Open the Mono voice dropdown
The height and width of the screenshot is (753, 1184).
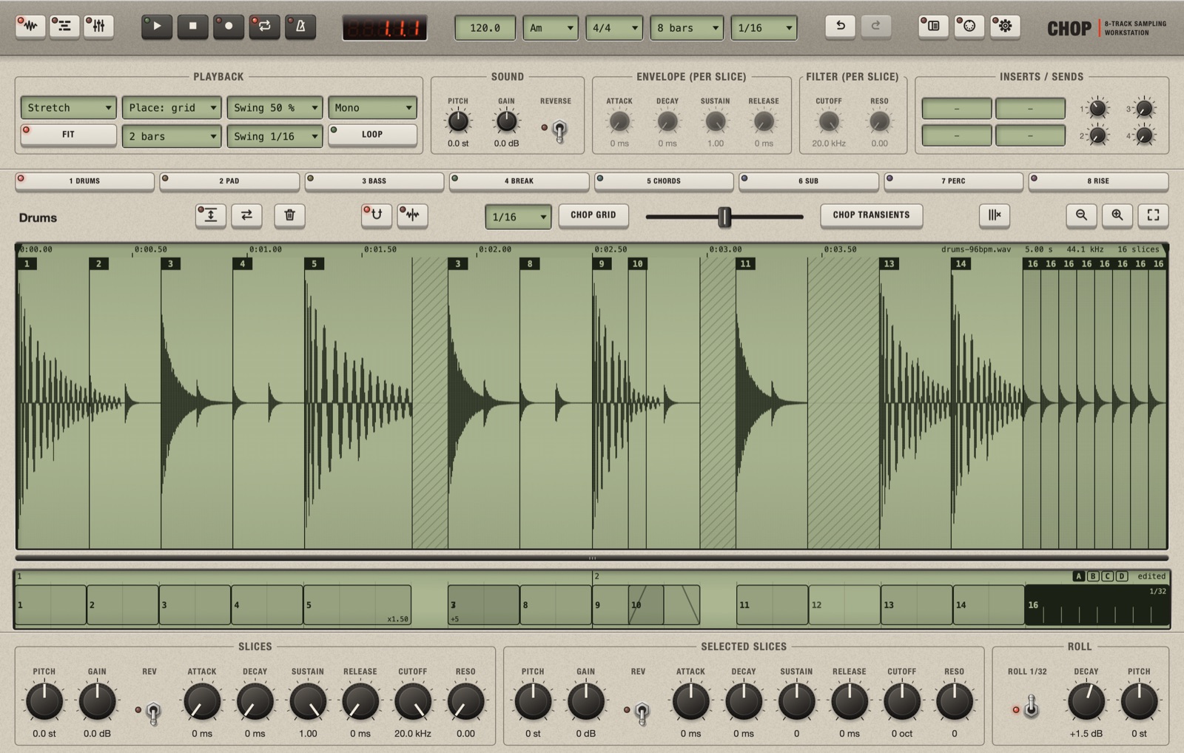pos(372,108)
